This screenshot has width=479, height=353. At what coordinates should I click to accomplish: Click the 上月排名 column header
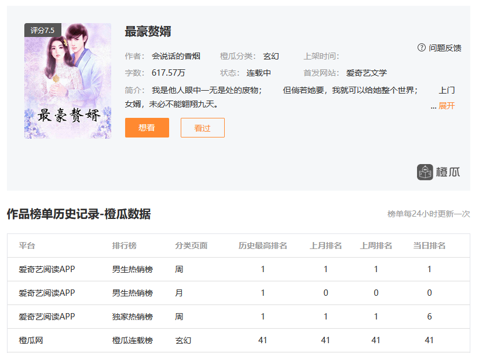[326, 246]
